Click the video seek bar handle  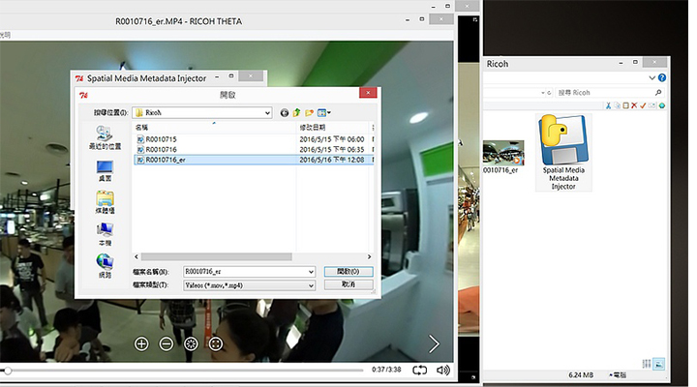[8, 371]
